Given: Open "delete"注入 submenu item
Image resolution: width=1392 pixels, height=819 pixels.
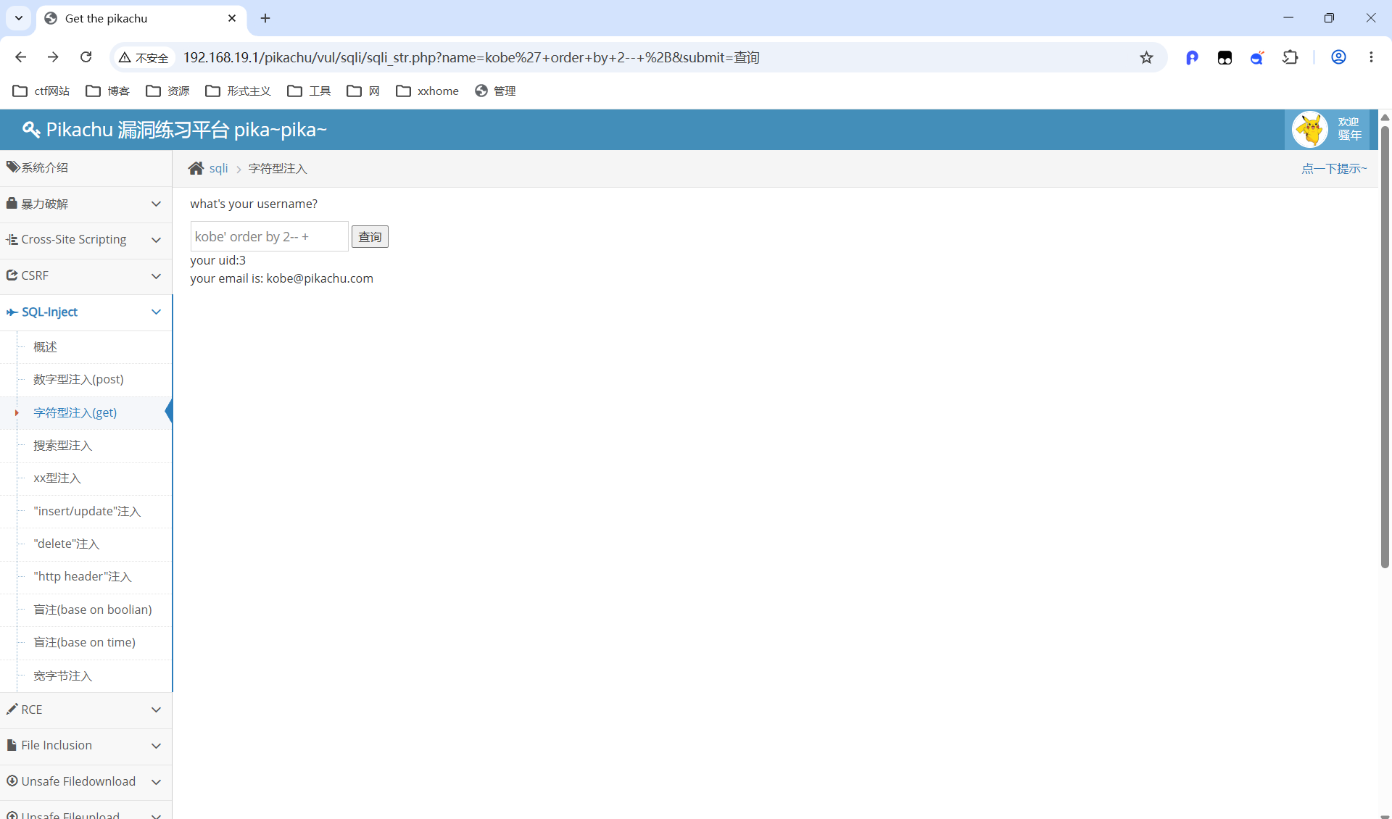Looking at the screenshot, I should coord(66,544).
